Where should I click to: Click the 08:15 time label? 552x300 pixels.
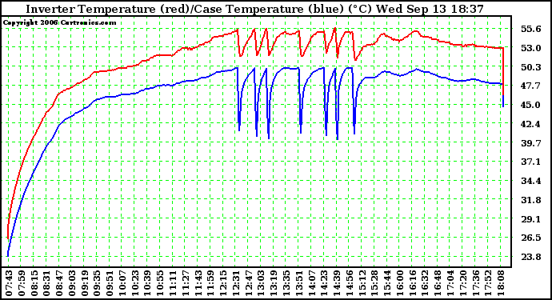[x=34, y=283]
